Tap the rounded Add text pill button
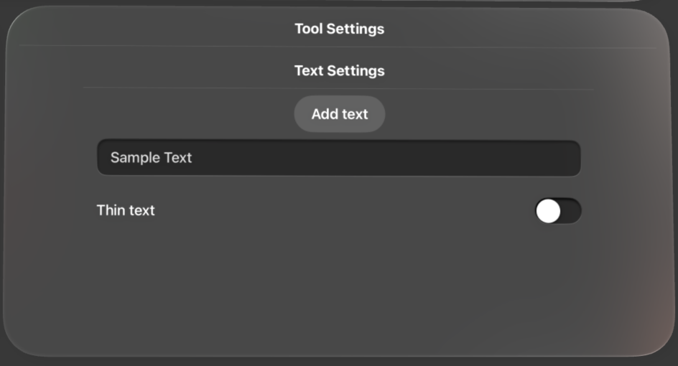Screen dimensions: 678x366 click(339, 114)
